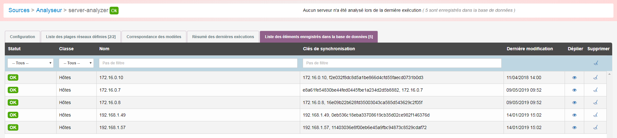This screenshot has height=138, width=617.
Task: Click the table's scrollbar up arrow
Action: pos(609,74)
